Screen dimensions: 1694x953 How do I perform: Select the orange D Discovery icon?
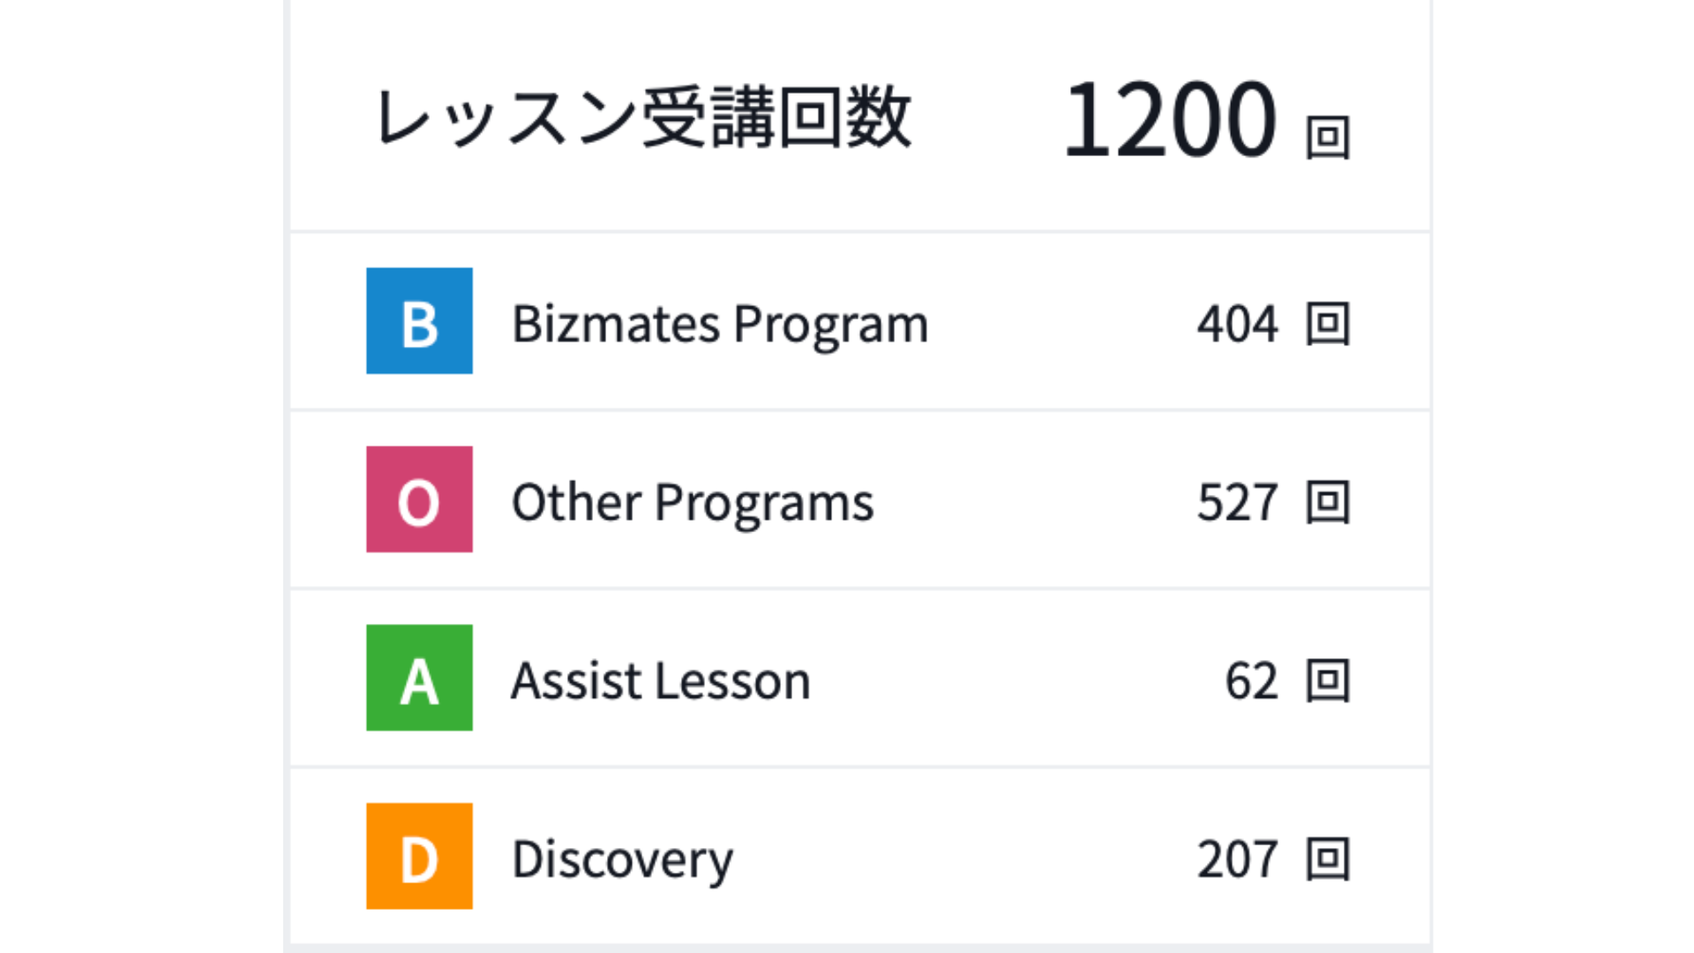(x=419, y=856)
